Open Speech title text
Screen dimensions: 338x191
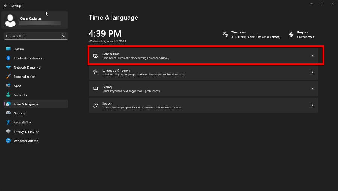(x=107, y=103)
